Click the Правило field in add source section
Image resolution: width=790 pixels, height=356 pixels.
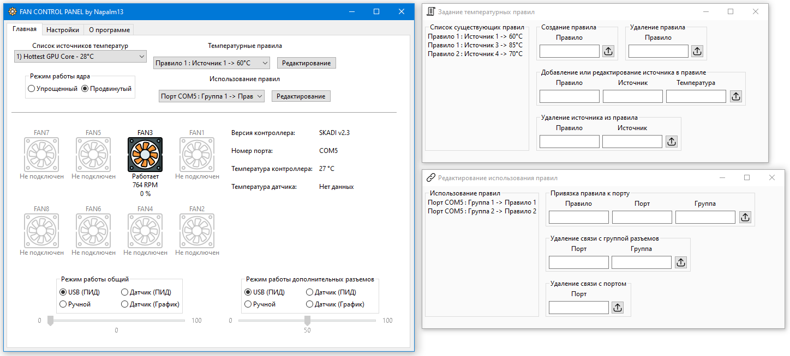coord(570,96)
